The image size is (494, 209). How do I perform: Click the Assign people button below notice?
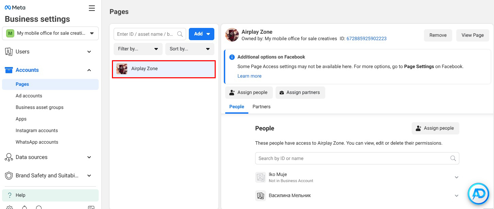click(248, 93)
